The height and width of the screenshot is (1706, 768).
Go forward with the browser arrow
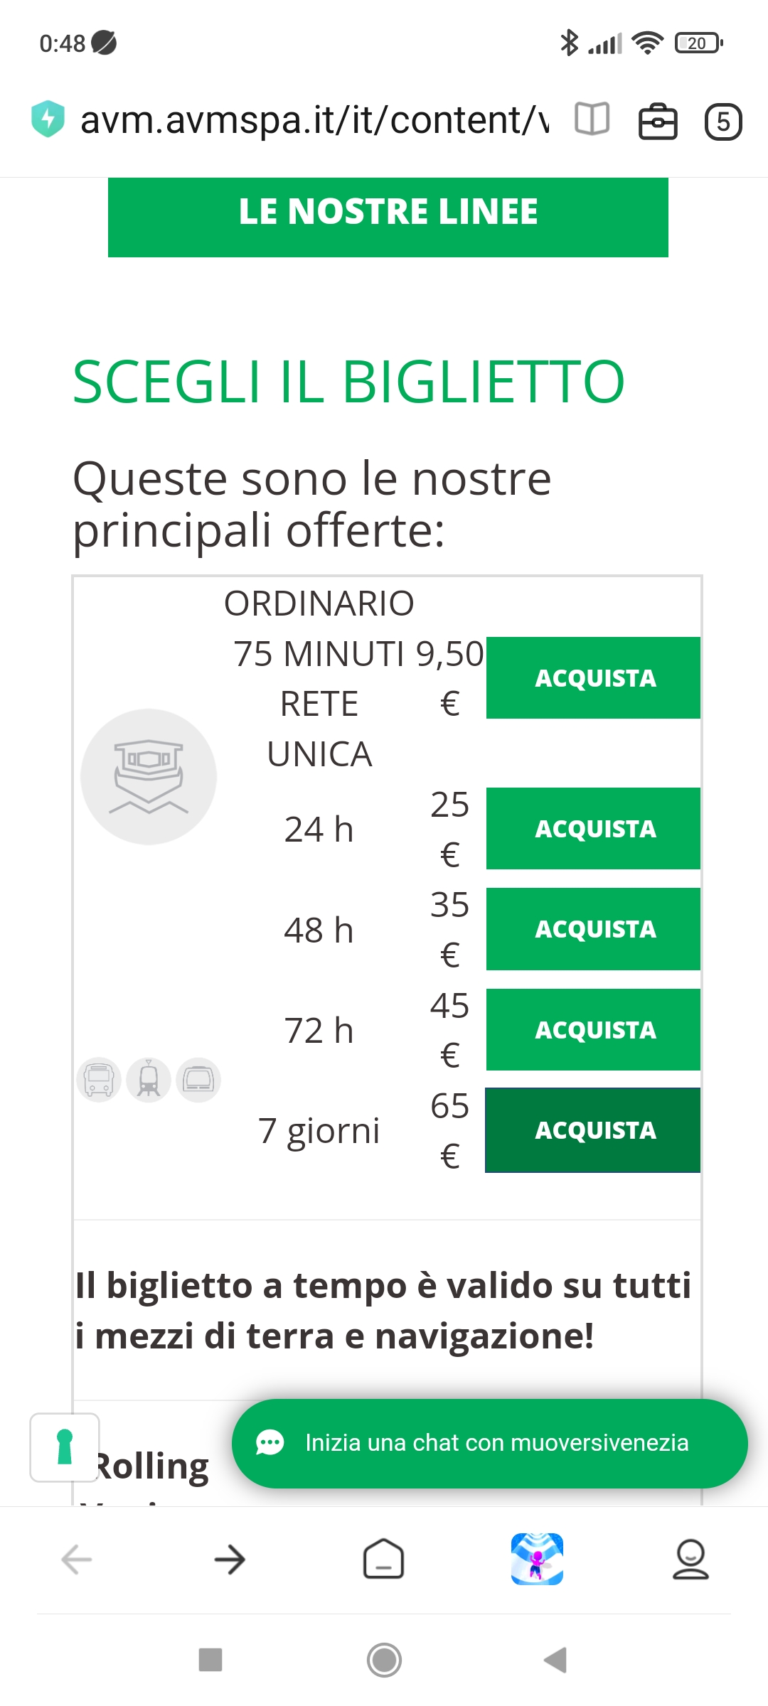(230, 1560)
